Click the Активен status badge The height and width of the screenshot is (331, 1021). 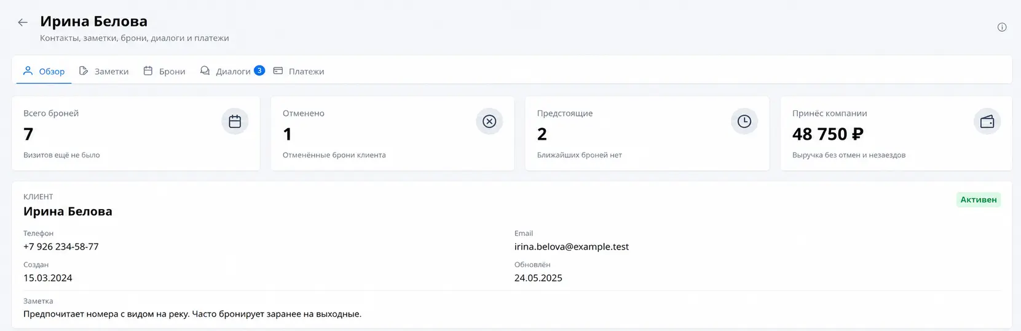click(979, 200)
